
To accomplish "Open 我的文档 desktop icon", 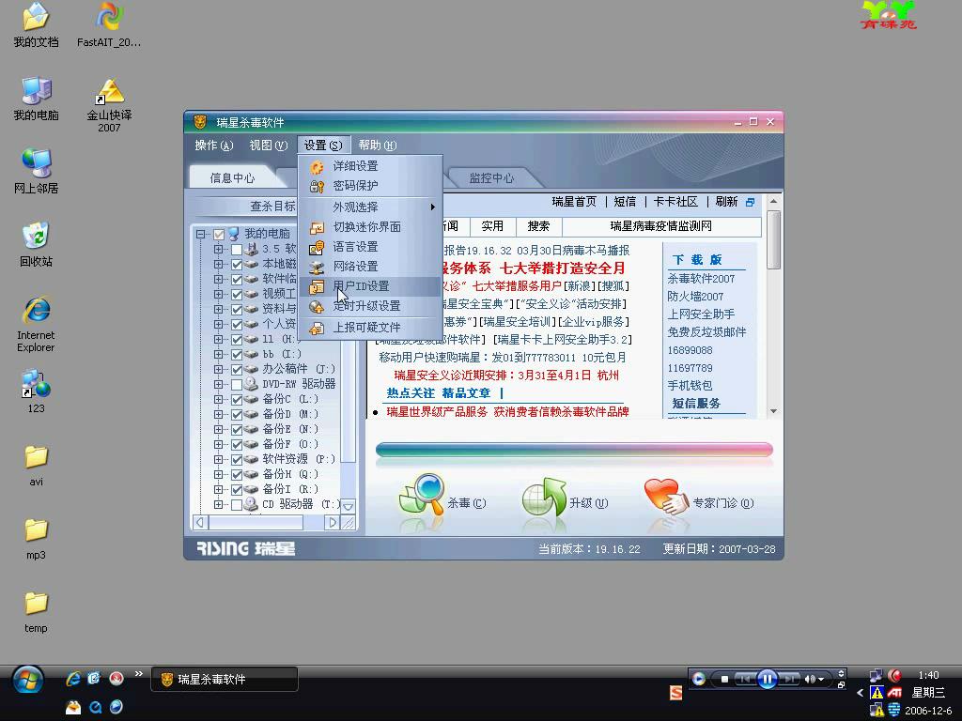I will point(37,25).
